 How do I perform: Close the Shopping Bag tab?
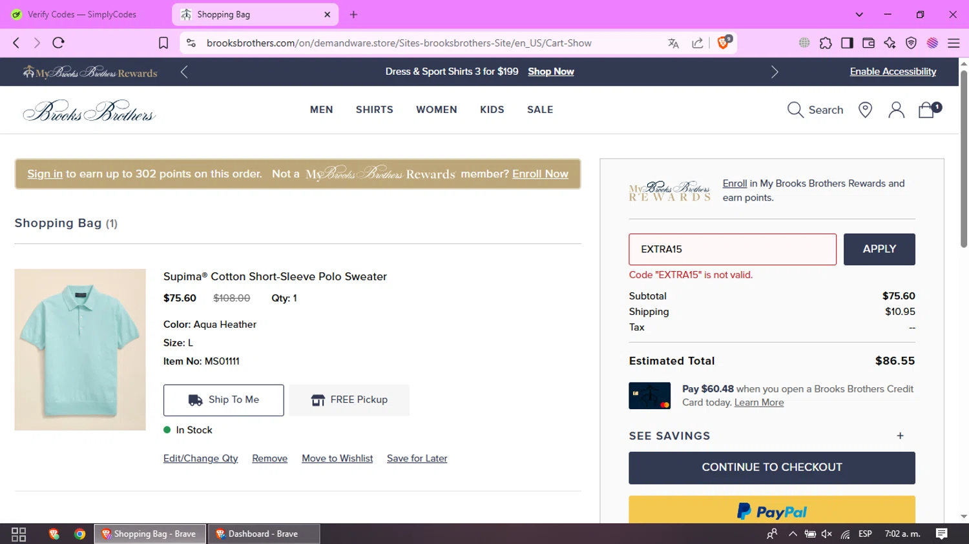tap(327, 14)
